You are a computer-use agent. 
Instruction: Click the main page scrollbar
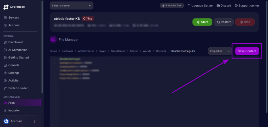[267, 56]
